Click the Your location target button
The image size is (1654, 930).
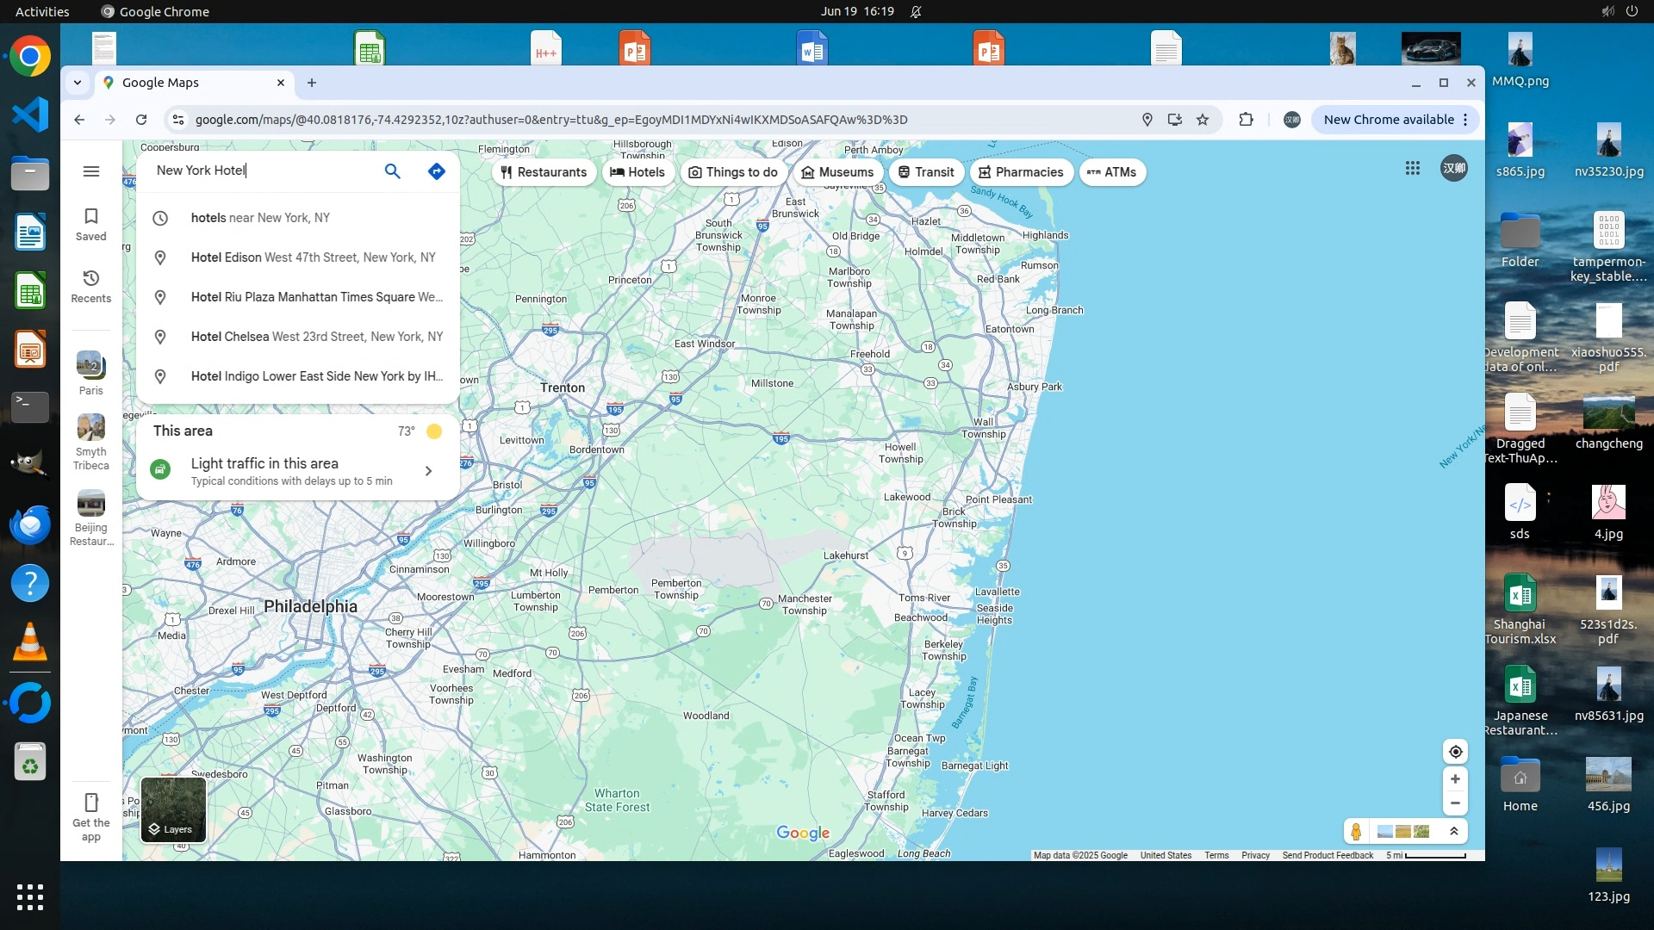(x=1455, y=752)
